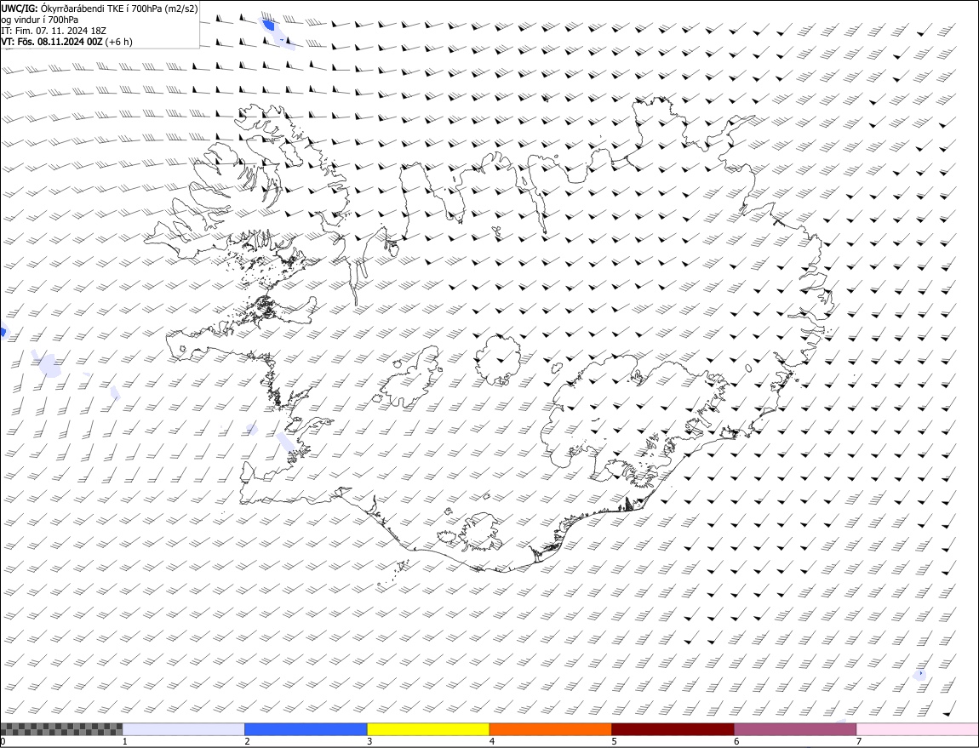Click the legend tick label '5'
This screenshot has height=748, width=979.
615,742
